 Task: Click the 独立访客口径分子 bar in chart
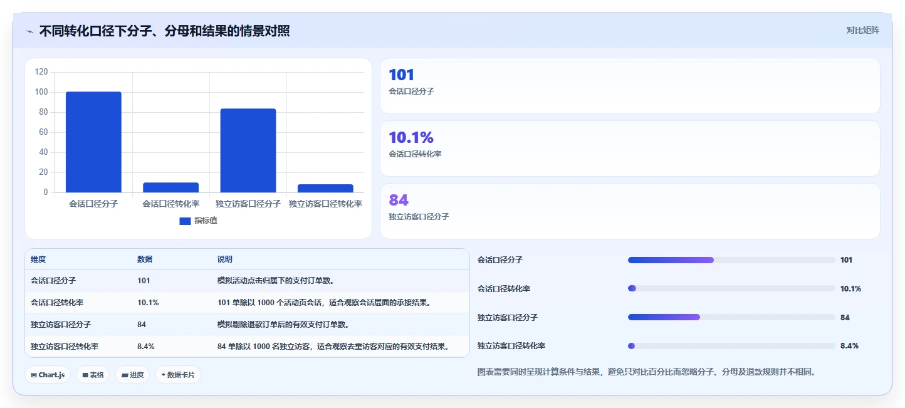[248, 150]
